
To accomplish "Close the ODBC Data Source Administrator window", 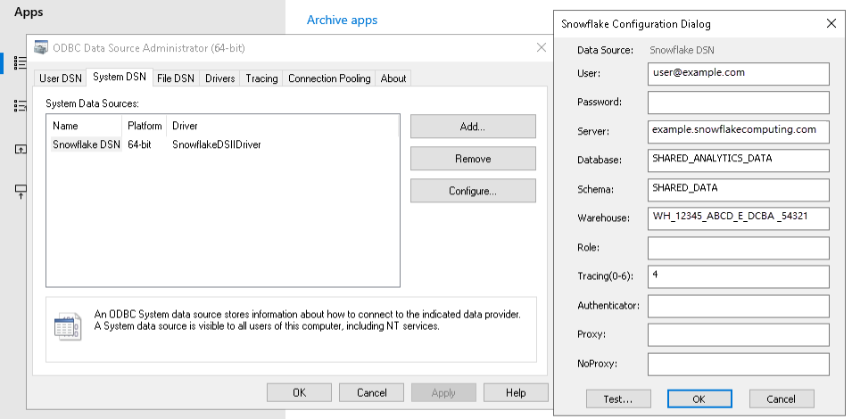I will [542, 48].
